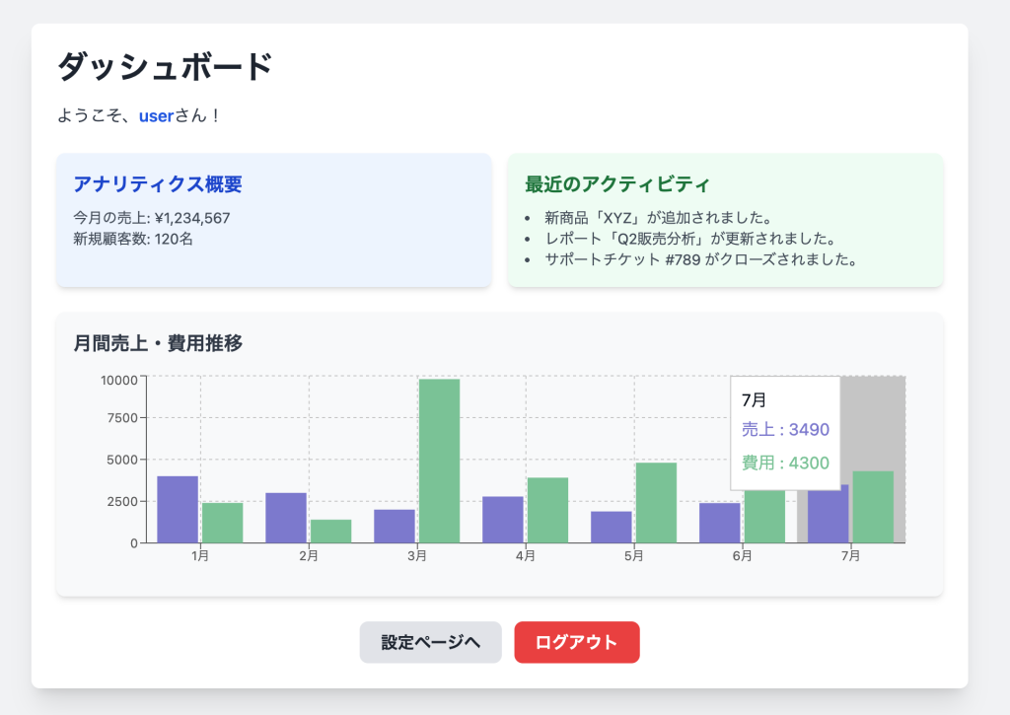Click the green 2月 cost bar
1010x715 pixels.
click(330, 531)
